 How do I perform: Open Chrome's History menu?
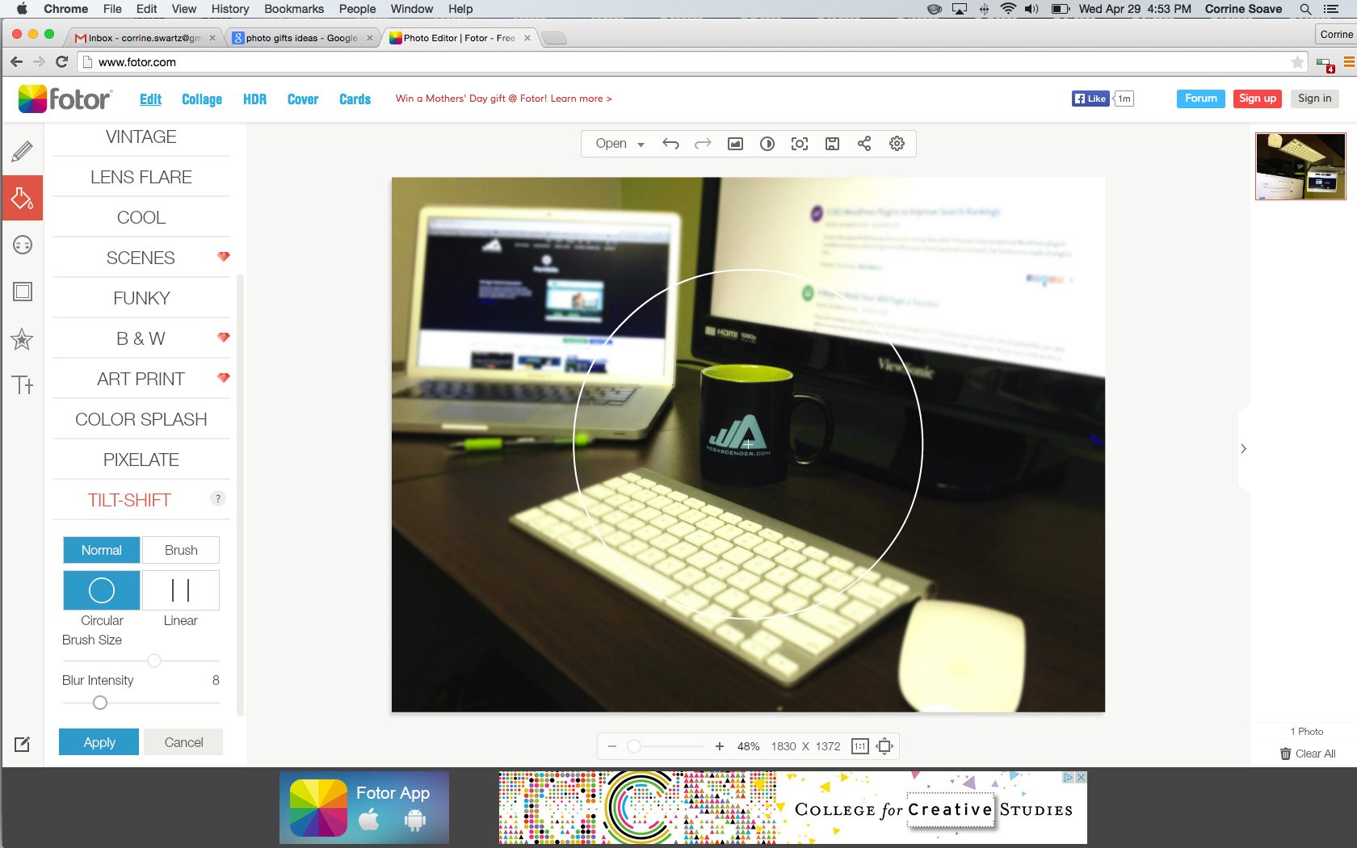coord(230,9)
